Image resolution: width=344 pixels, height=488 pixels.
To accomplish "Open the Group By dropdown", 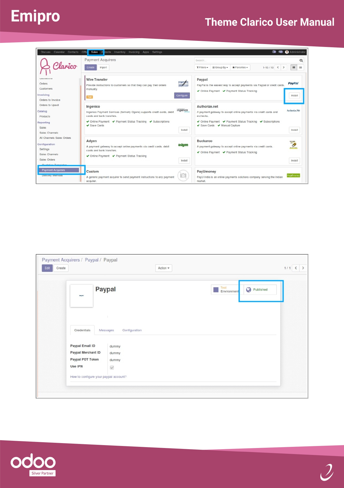I will pos(220,68).
